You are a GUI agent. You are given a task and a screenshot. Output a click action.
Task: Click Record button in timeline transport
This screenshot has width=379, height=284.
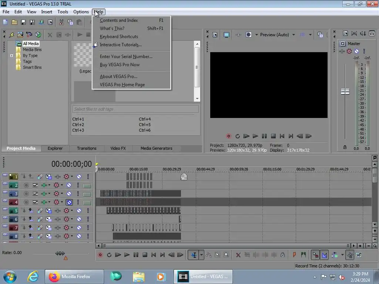(100, 255)
